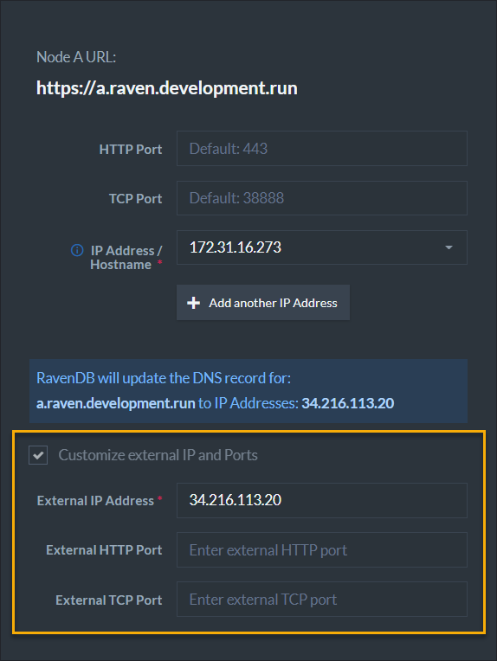Screen dimensions: 497x661
Task: Click the 'External HTTP Port' label
Action: [x=104, y=550]
